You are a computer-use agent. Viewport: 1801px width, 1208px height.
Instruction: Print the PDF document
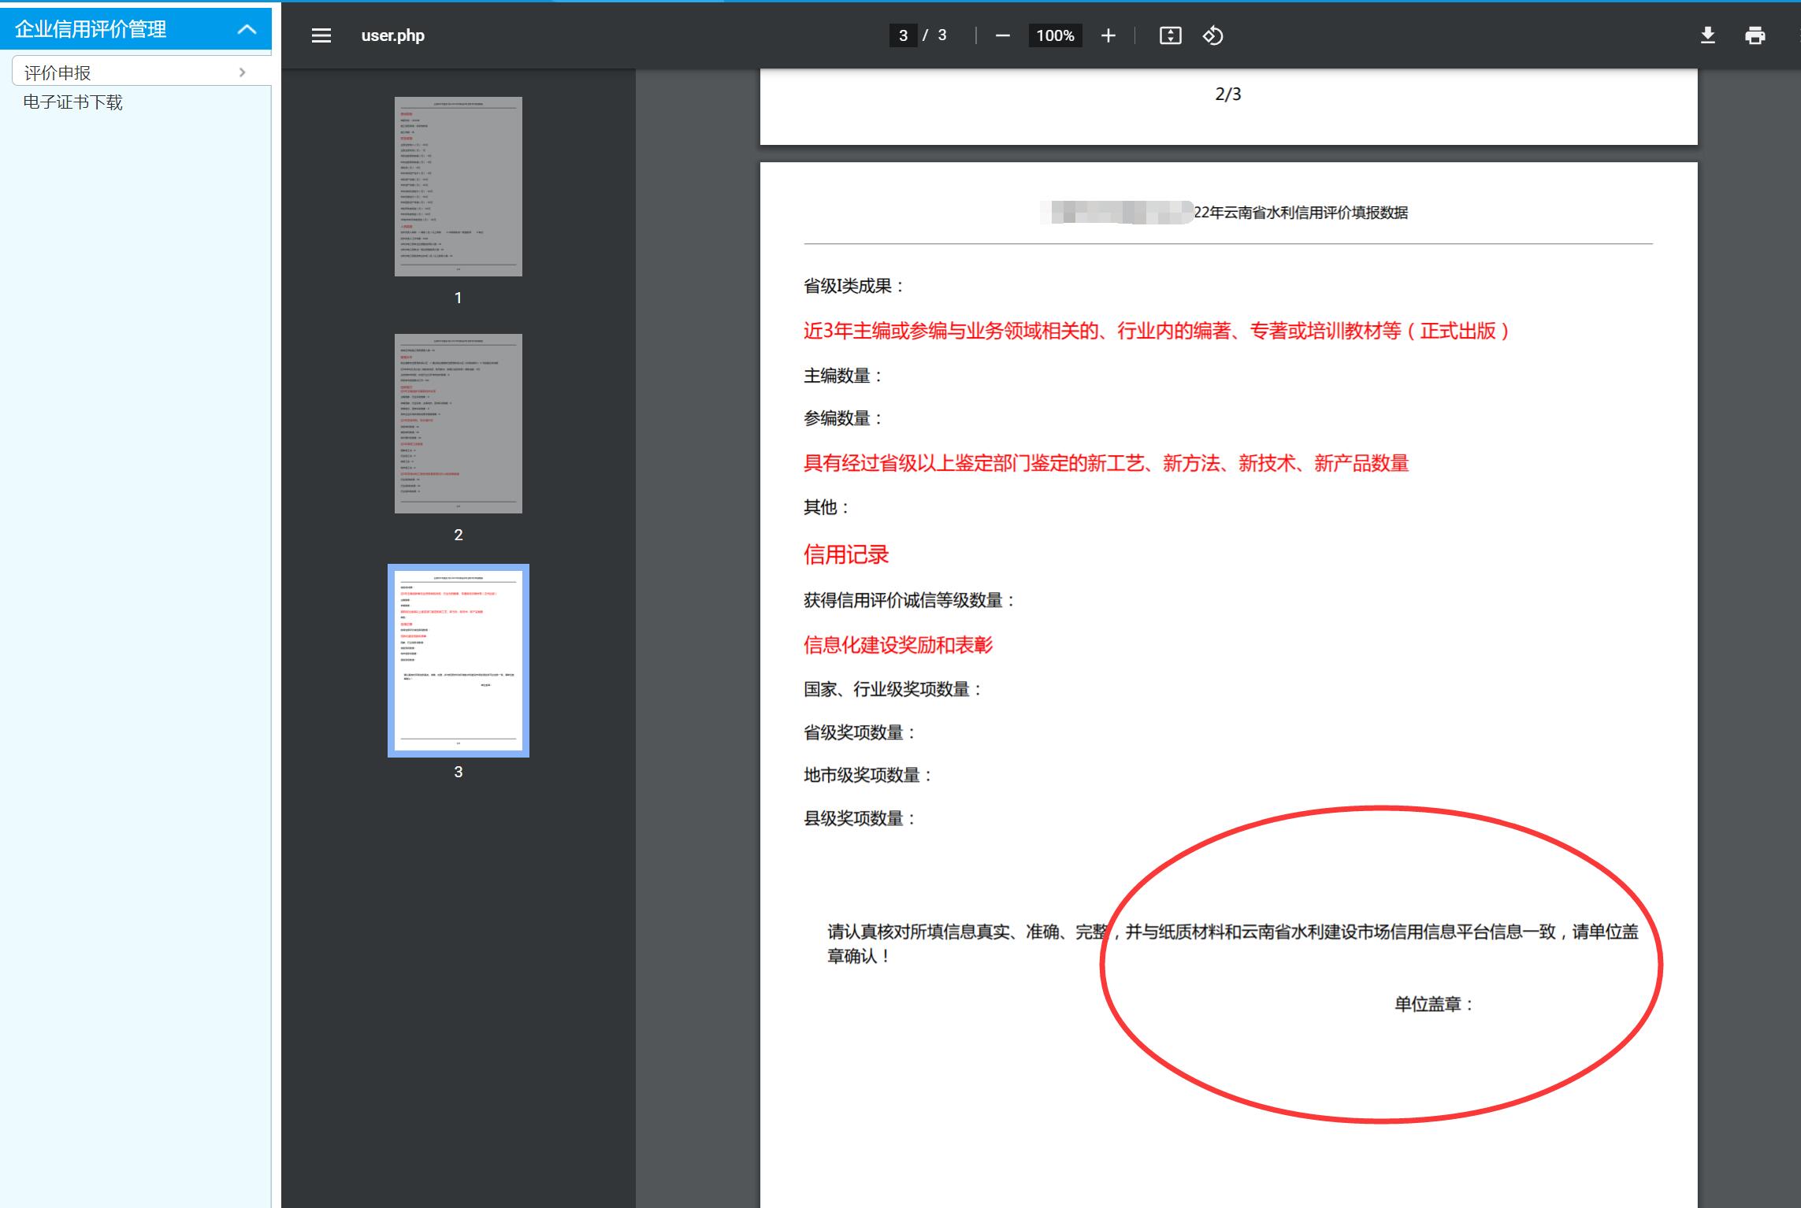[1755, 35]
